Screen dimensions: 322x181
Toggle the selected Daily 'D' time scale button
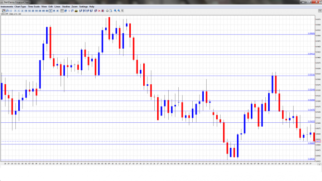[x=50, y=11]
